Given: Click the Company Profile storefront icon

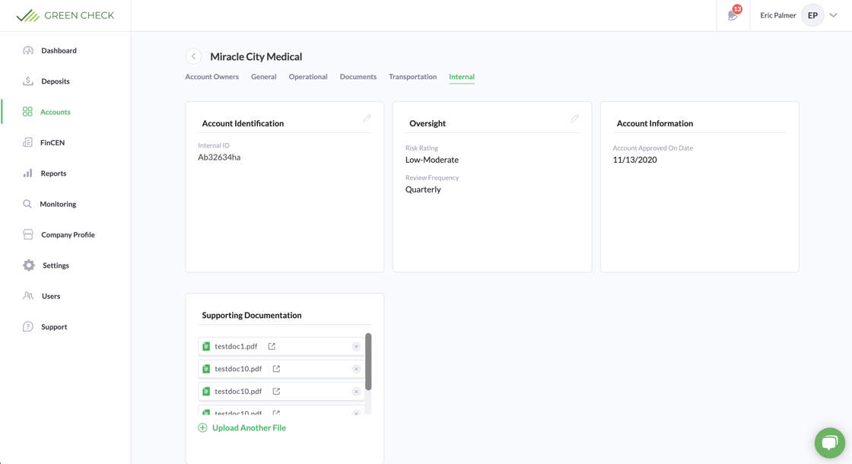Looking at the screenshot, I should coord(28,235).
